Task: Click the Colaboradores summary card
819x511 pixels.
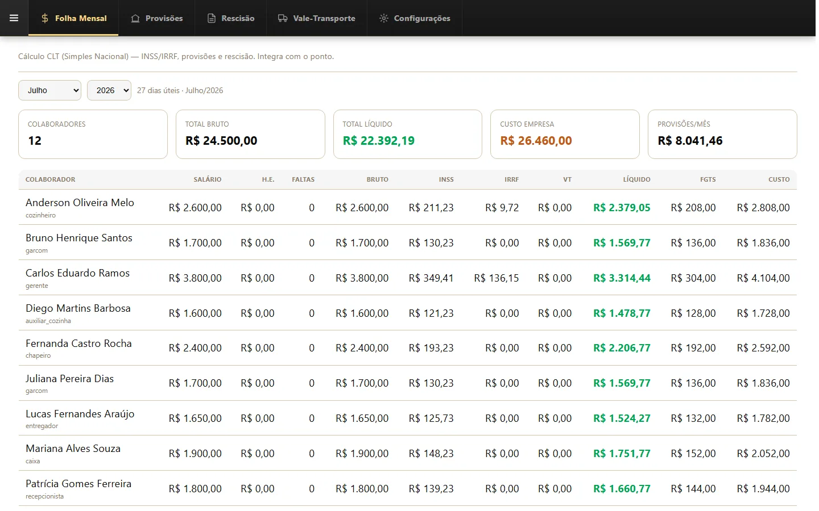Action: tap(93, 134)
